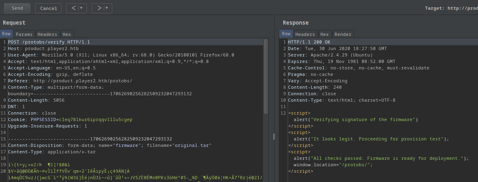Select the Request Raw tab

point(6,34)
